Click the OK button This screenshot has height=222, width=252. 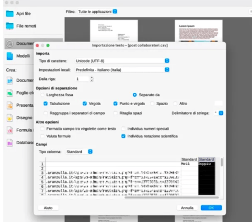click(211, 208)
